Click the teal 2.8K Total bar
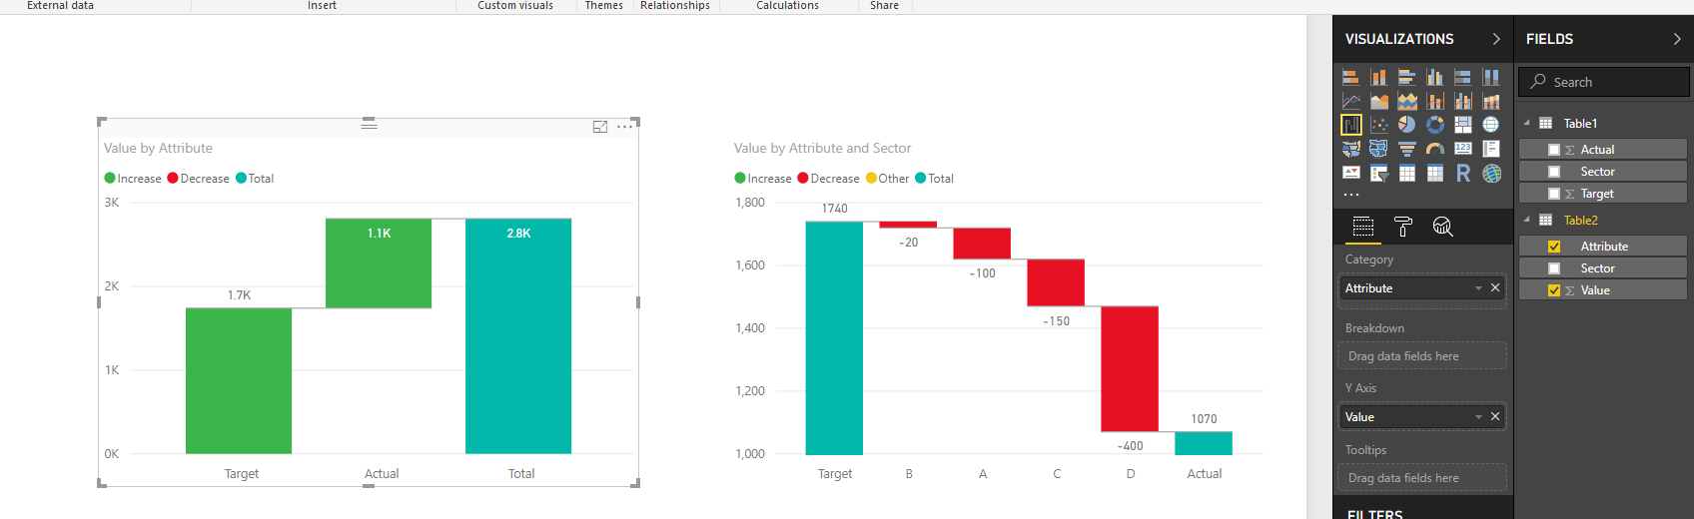This screenshot has height=519, width=1694. click(x=518, y=336)
